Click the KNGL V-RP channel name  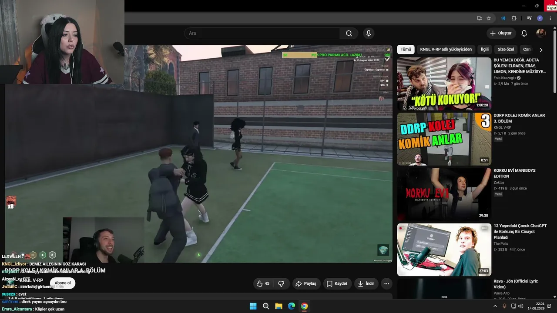(x=31, y=280)
